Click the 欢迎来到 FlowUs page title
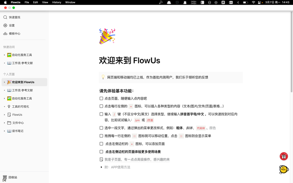Image resolution: width=293 pixels, height=183 pixels. click(129, 61)
